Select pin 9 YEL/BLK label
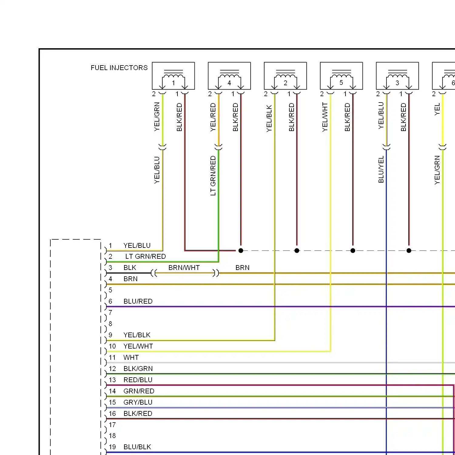 click(x=137, y=335)
